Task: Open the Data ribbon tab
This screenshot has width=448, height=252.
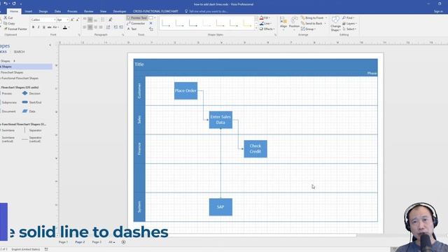Action: tap(57, 11)
